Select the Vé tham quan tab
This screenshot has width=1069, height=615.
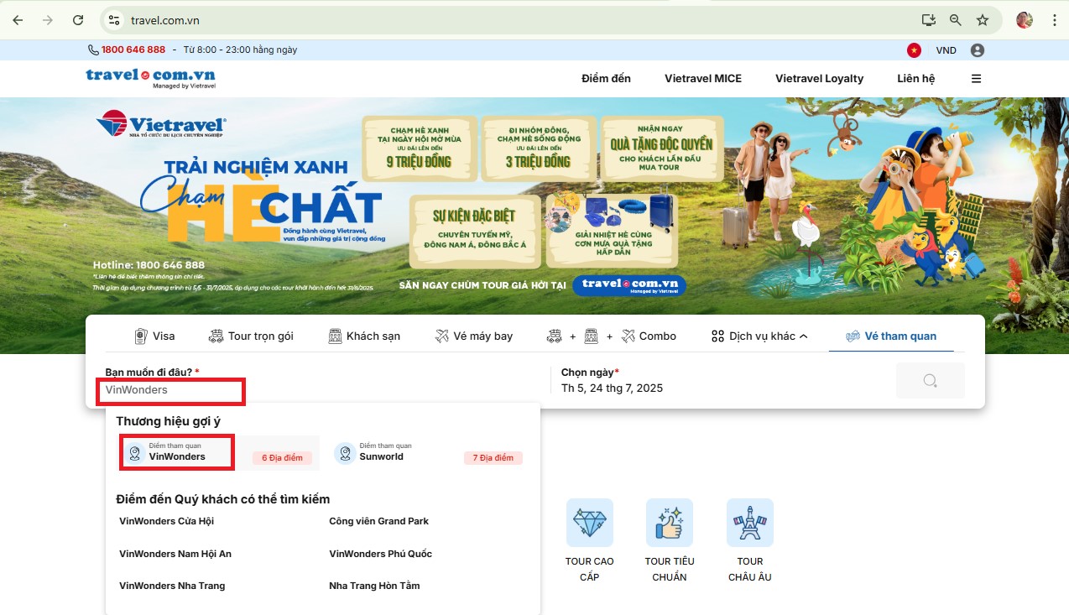[x=891, y=336]
